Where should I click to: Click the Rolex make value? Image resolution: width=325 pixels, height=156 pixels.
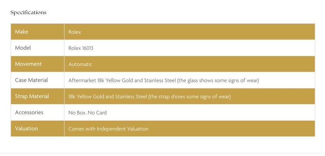coord(75,32)
